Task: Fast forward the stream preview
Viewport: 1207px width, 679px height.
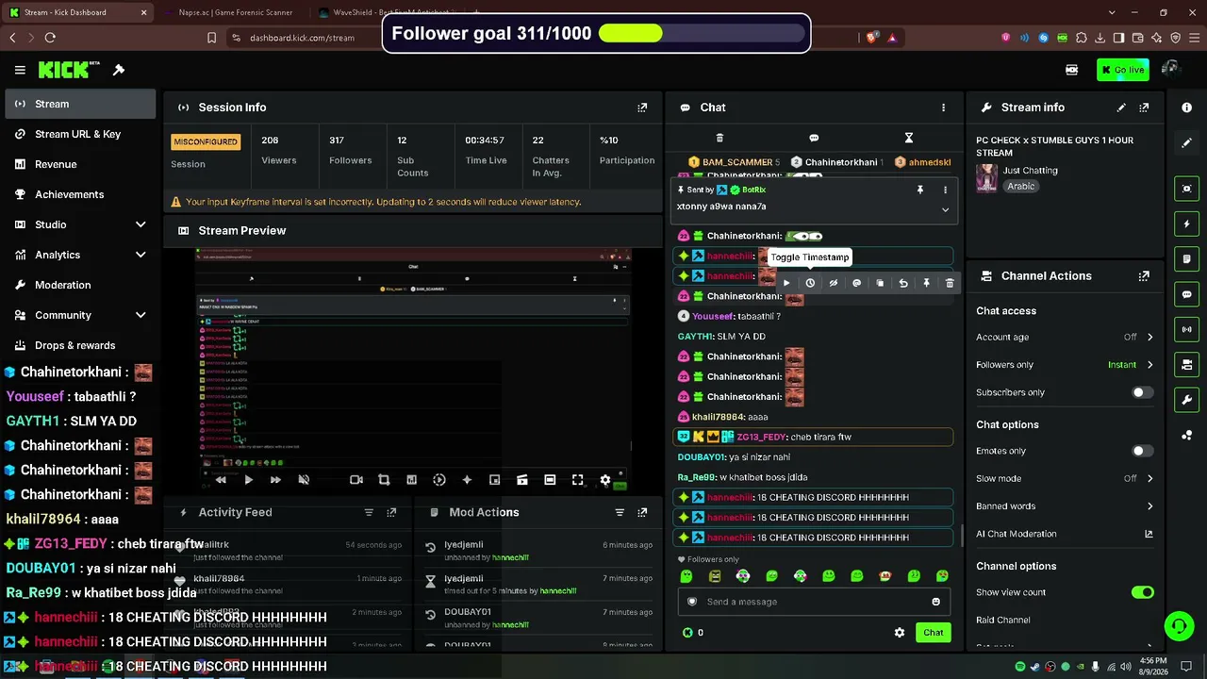Action: click(275, 480)
